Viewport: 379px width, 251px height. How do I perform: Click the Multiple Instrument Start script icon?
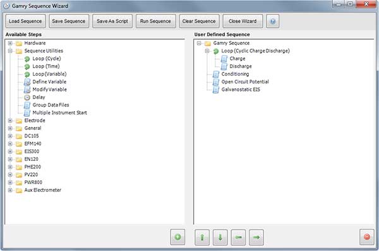(27, 113)
